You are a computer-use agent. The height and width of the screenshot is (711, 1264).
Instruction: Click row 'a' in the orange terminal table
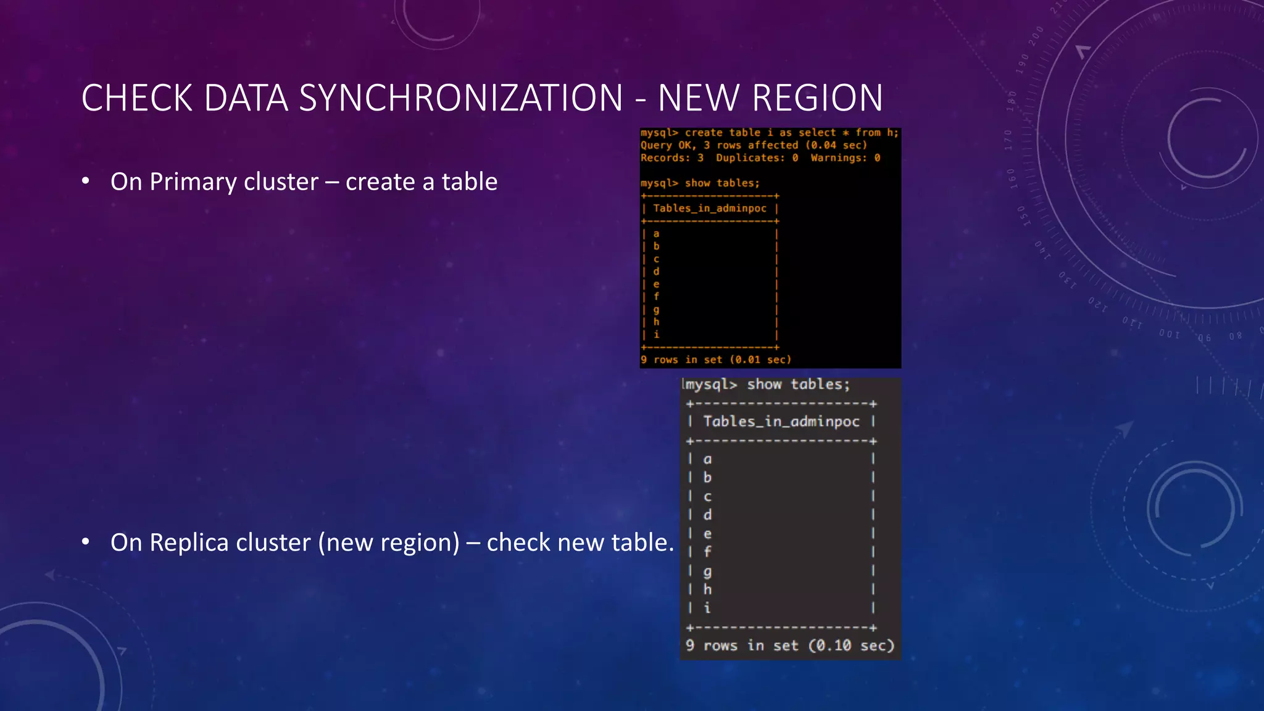[657, 234]
